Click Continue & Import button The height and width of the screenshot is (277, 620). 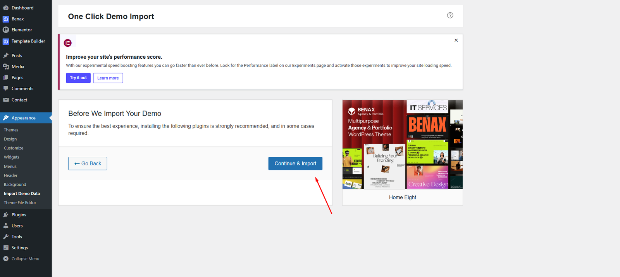295,163
